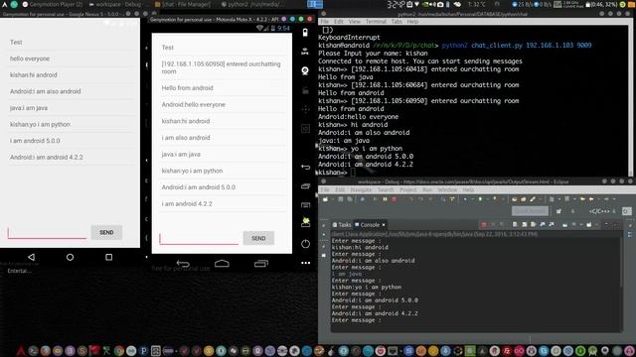Switch to the Tasks tab in Eclipse
Screen dimensions: 636x357
pyautogui.click(x=342, y=225)
